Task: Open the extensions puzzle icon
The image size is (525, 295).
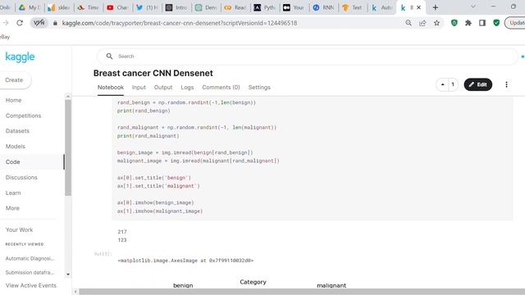Action: click(x=468, y=23)
